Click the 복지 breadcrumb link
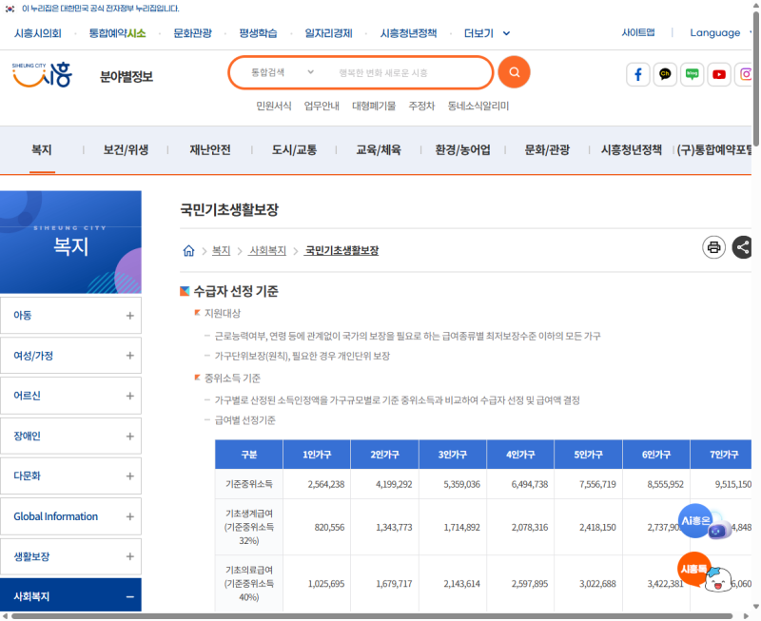 coord(221,251)
